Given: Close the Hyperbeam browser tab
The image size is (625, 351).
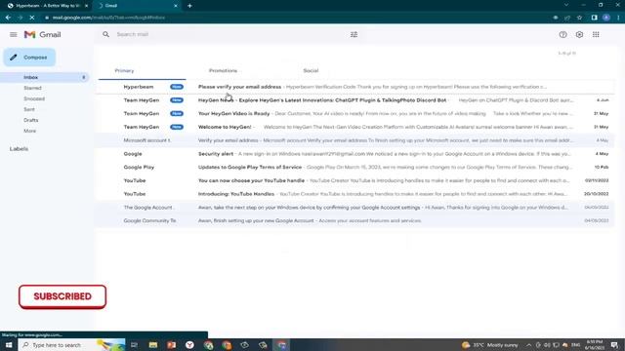Looking at the screenshot, I should point(87,6).
